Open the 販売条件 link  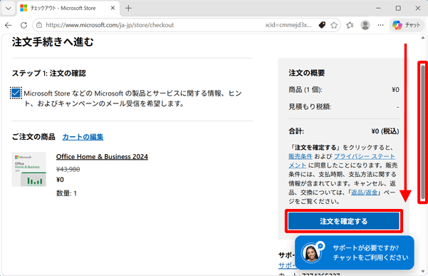(301, 156)
